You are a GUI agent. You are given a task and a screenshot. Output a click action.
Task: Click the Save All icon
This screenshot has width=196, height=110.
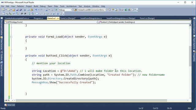21,10
